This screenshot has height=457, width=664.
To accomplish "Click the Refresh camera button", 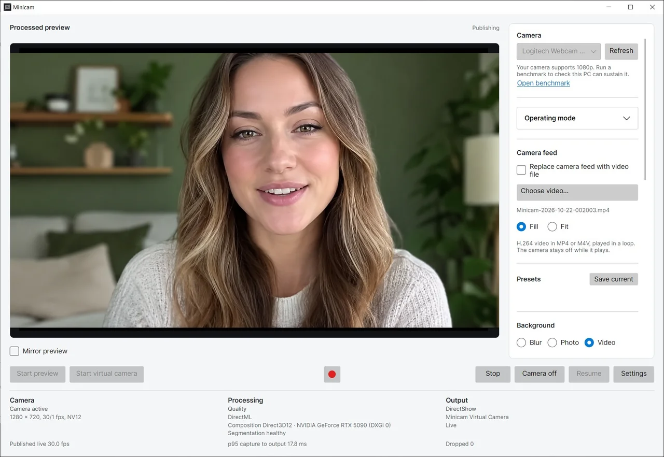I will click(x=621, y=51).
